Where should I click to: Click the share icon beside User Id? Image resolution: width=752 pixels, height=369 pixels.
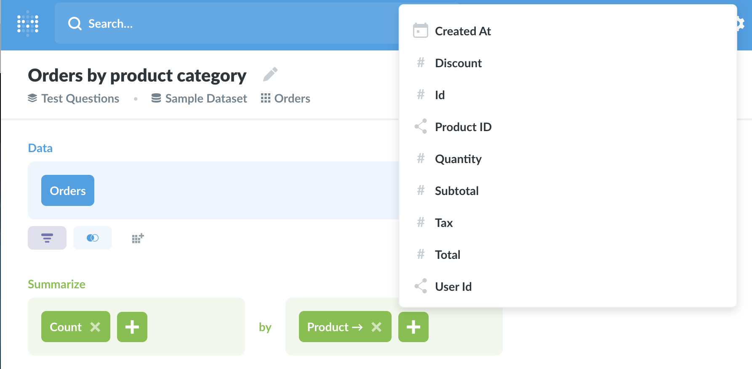[x=421, y=286]
